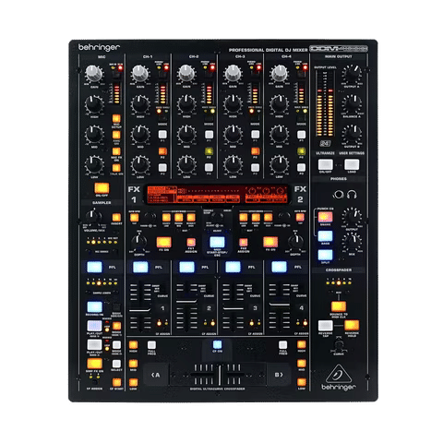Viewport: 443px width, 443px height.
Task: Click the P1 button on CH-2
Action: (209, 135)
